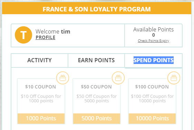Open the PROFILE link
Screen dimensions: 194x130
pos(46,37)
